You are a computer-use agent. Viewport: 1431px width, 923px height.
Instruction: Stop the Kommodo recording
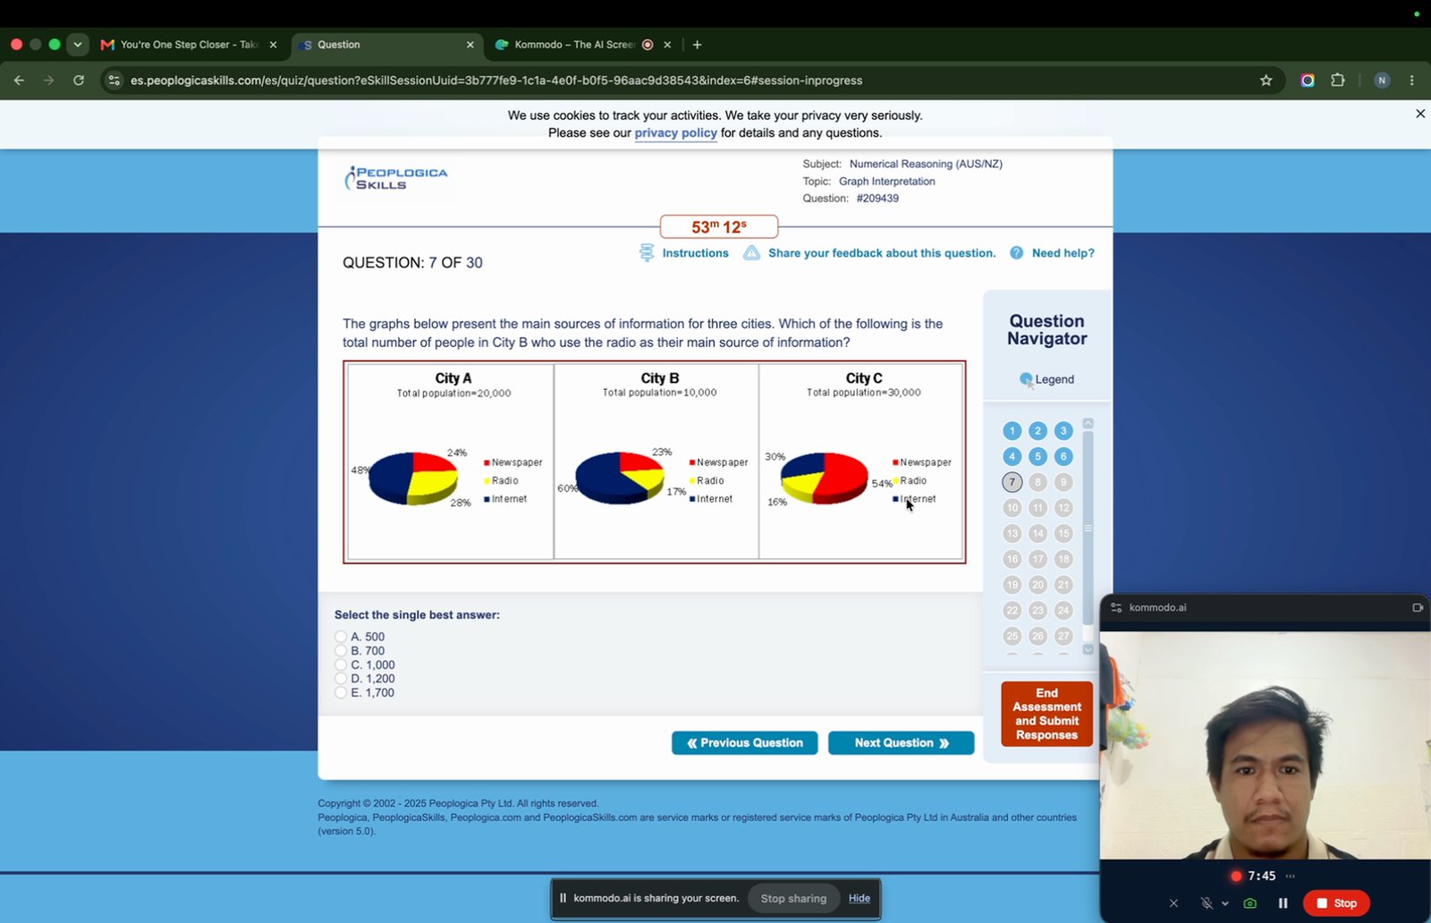point(1336,903)
